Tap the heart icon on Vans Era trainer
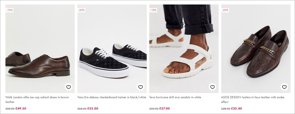295x114 pixels. coord(140,87)
